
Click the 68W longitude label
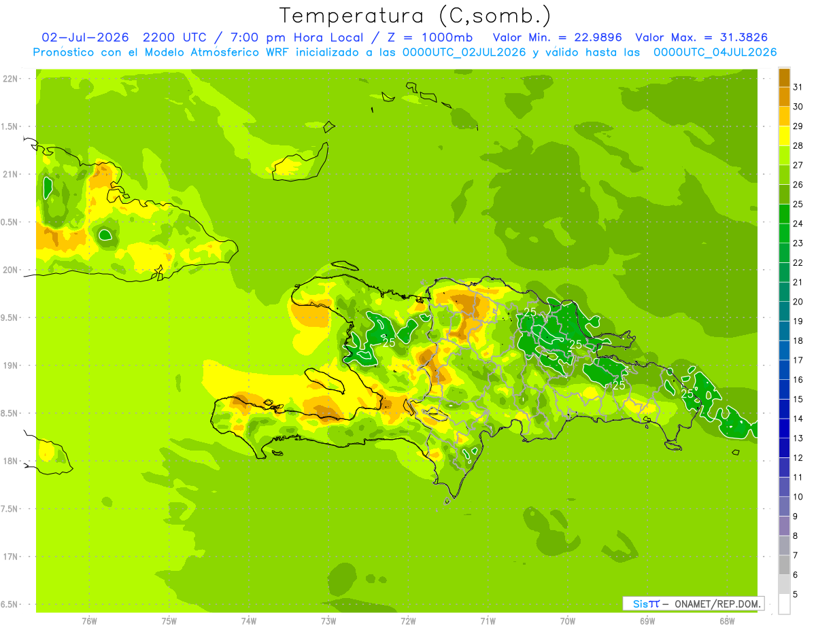(727, 620)
